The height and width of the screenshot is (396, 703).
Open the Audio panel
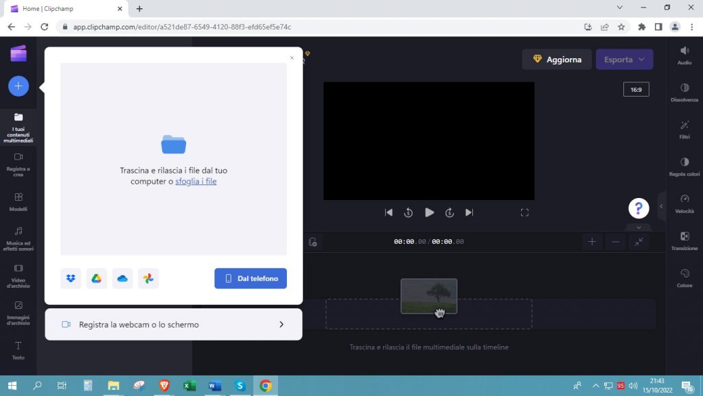(684, 55)
